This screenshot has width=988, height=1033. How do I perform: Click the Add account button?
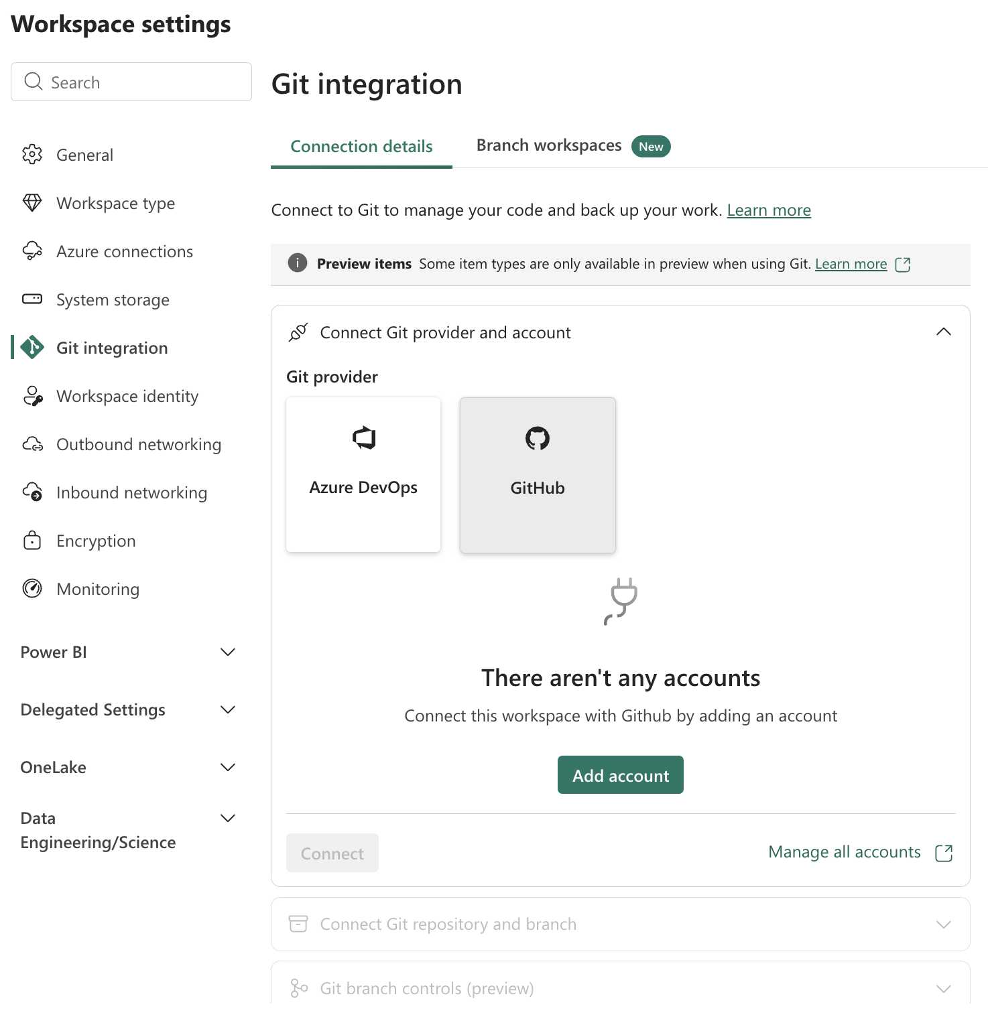click(621, 775)
